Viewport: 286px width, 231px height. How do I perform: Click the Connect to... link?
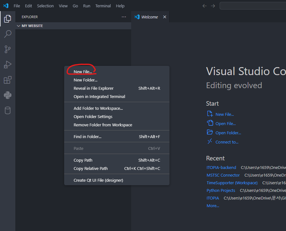pos(227,142)
